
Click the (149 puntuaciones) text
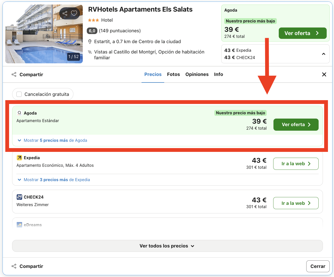(120, 31)
